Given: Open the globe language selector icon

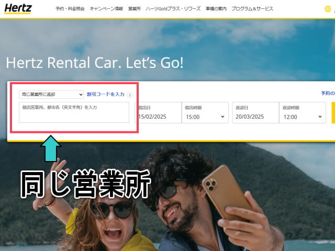Looking at the screenshot, I should click(x=328, y=9).
